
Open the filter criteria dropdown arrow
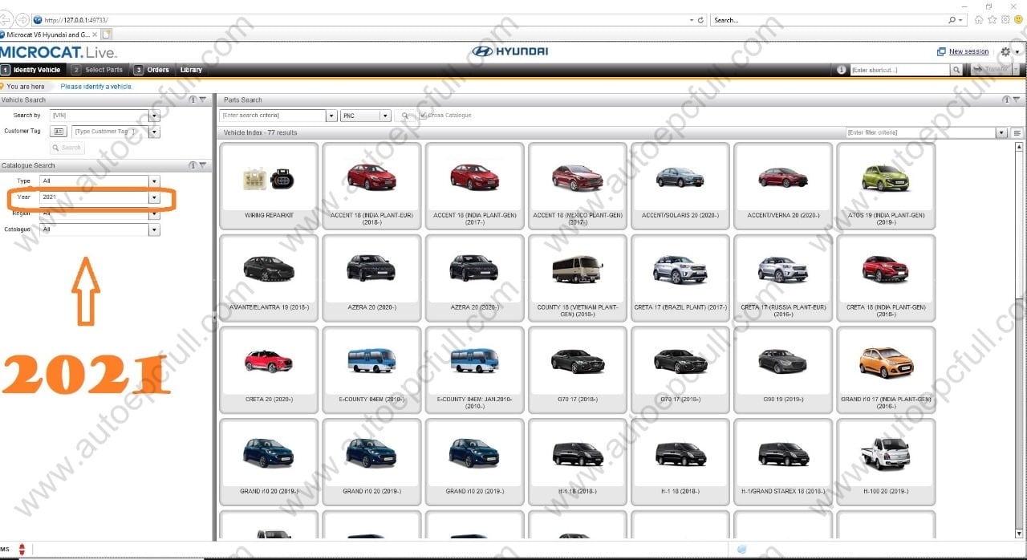1001,132
